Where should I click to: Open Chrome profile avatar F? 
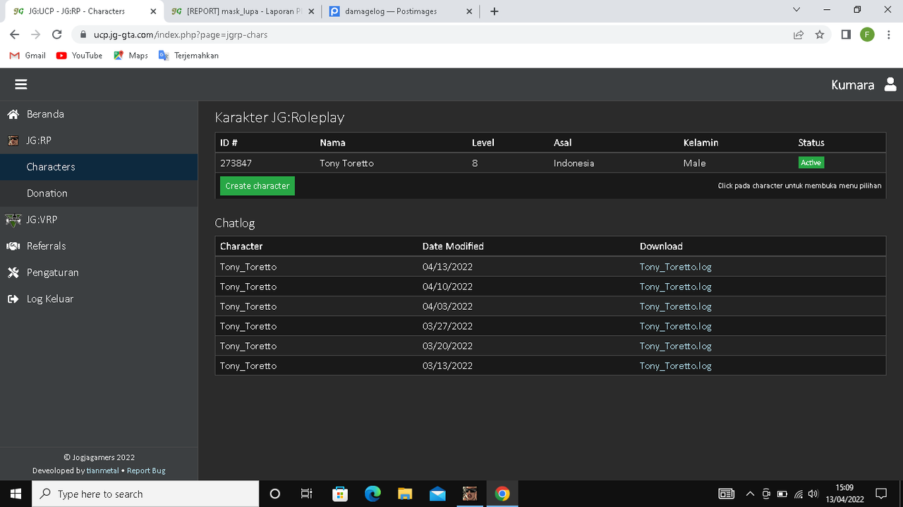click(867, 35)
